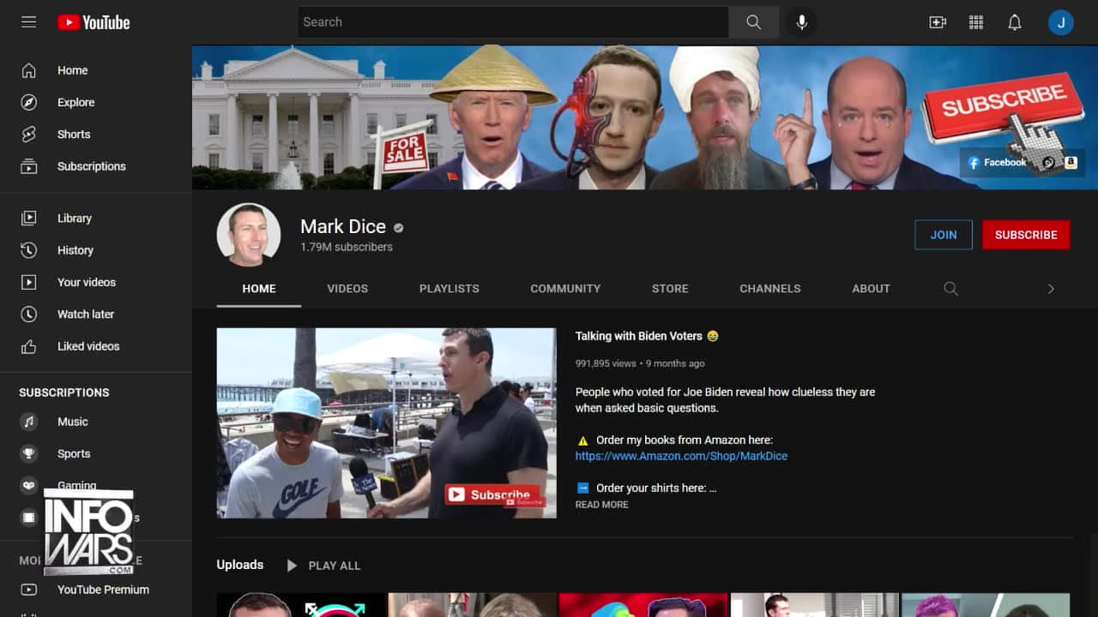
Task: Click the Uploads section heading
Action: pyautogui.click(x=240, y=565)
